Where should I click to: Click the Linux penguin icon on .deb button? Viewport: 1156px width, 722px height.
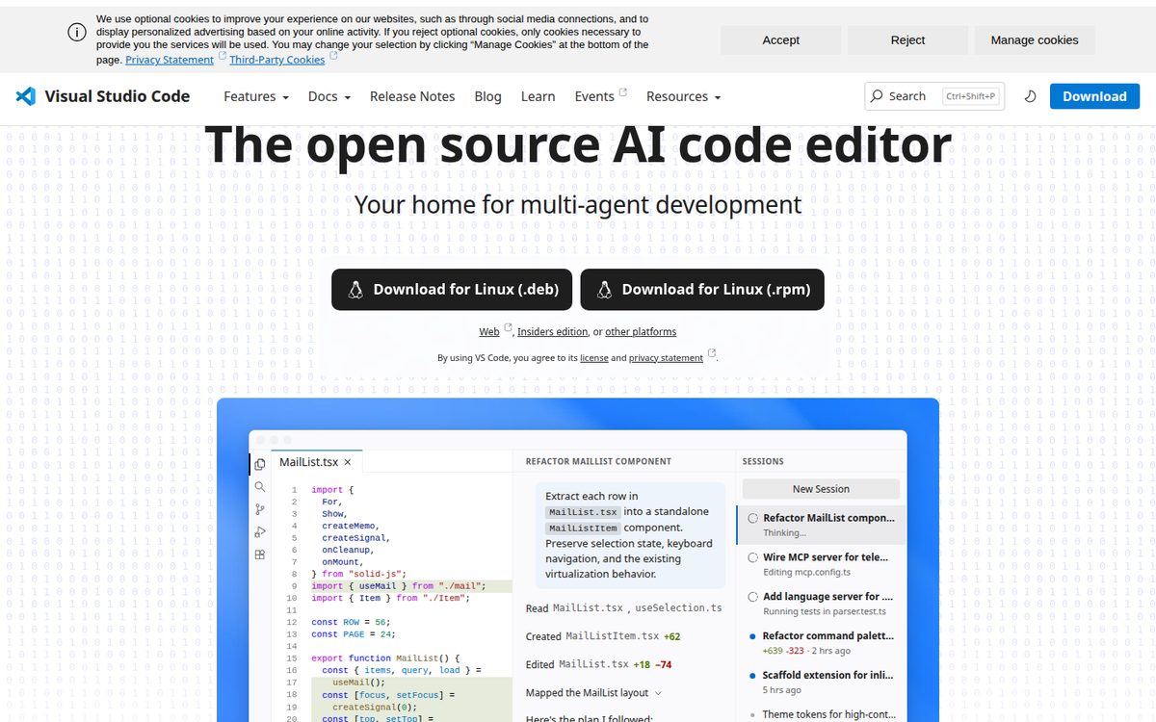click(x=355, y=289)
